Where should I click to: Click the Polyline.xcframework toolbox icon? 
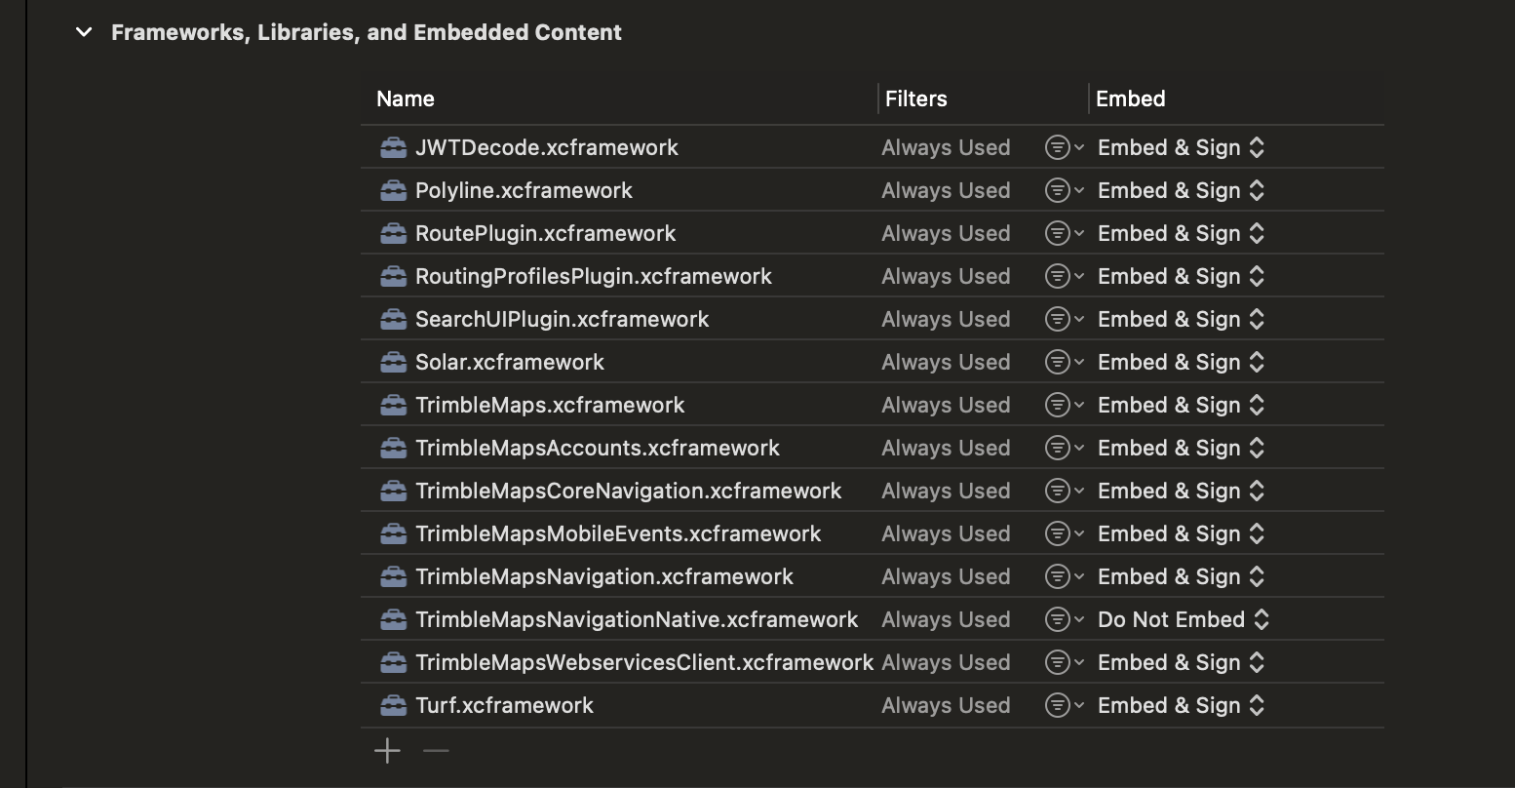click(393, 190)
